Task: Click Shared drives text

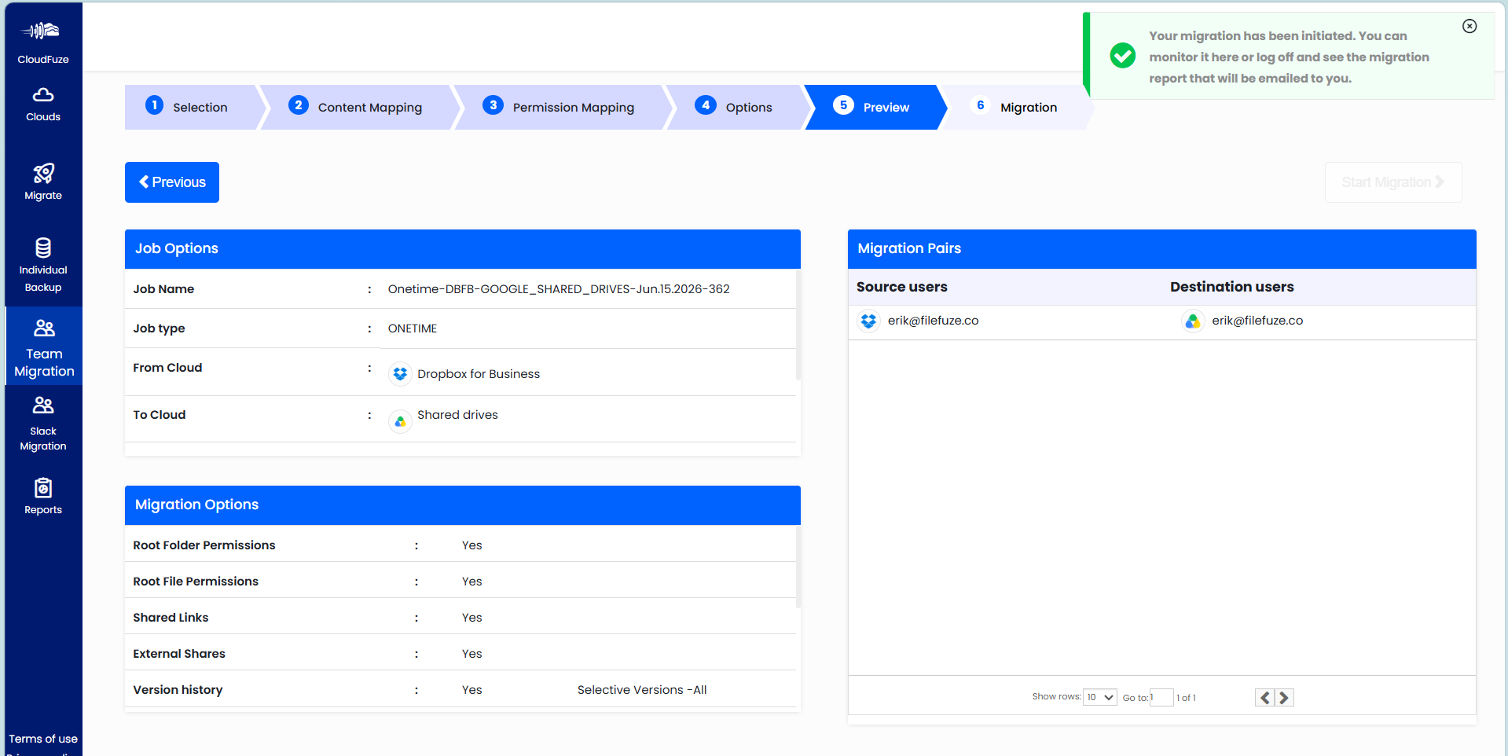Action: (457, 415)
